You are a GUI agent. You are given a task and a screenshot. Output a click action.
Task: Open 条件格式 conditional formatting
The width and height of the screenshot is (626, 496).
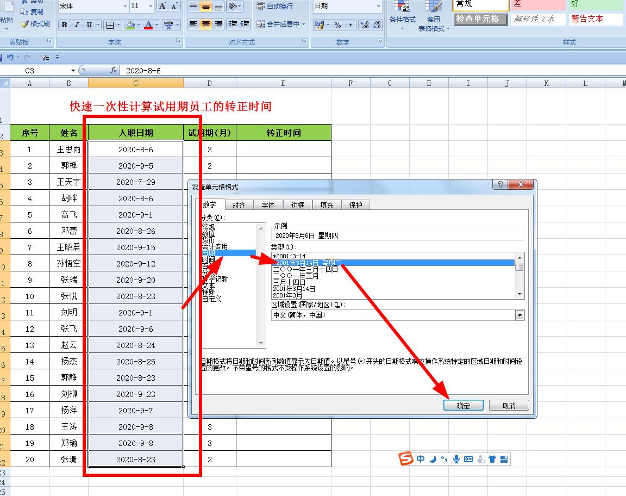click(x=403, y=16)
